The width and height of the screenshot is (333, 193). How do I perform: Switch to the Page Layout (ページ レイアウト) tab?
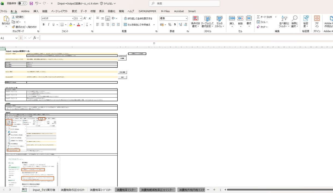click(60, 11)
